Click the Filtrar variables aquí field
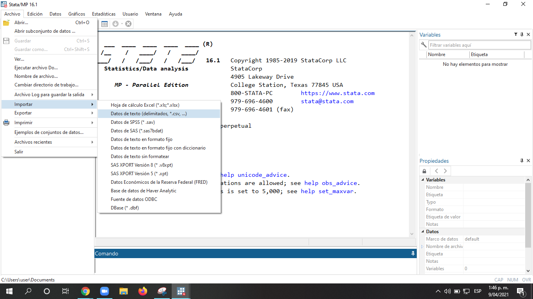The width and height of the screenshot is (533, 299). click(x=480, y=45)
